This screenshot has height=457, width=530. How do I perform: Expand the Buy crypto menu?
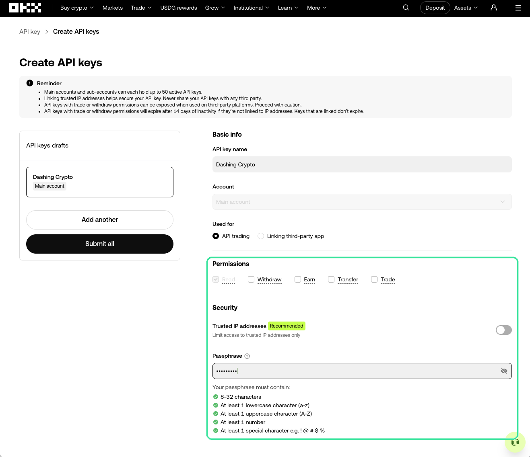pos(77,8)
